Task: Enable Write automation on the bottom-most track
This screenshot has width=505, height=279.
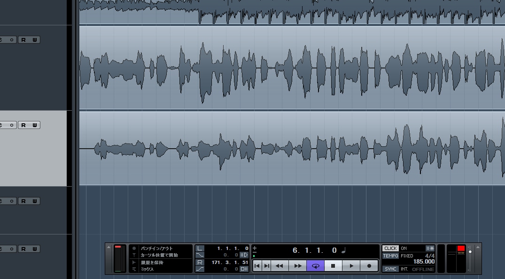Action: coord(34,249)
